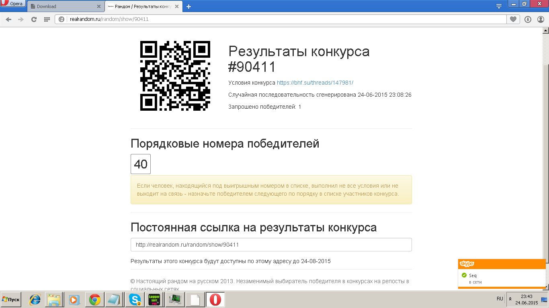
Task: Click the text about availability until 24-08-2015
Action: (x=231, y=261)
